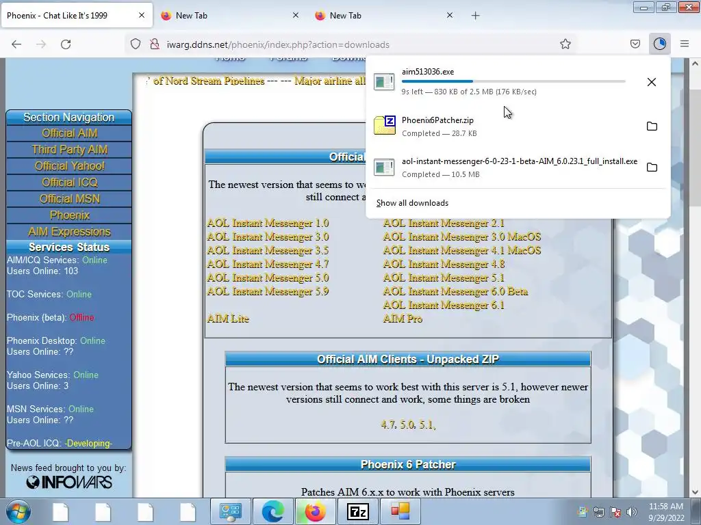The height and width of the screenshot is (525, 701).
Task: Bookmark this page with the star
Action: tap(565, 44)
